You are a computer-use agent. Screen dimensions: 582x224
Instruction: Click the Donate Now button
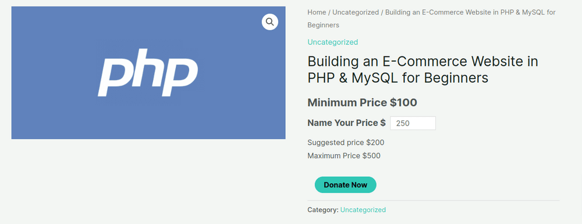(346, 184)
